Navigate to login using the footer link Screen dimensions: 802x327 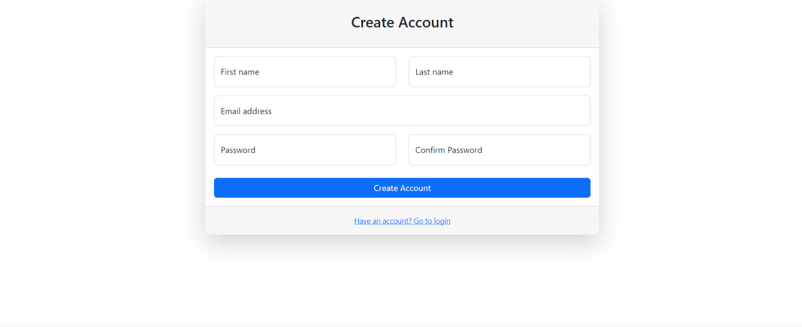click(x=402, y=220)
